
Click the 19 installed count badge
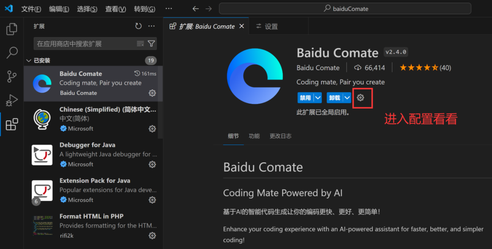coord(151,60)
